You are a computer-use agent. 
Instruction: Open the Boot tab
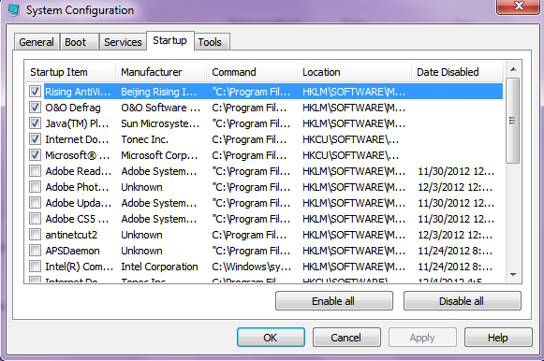point(79,42)
